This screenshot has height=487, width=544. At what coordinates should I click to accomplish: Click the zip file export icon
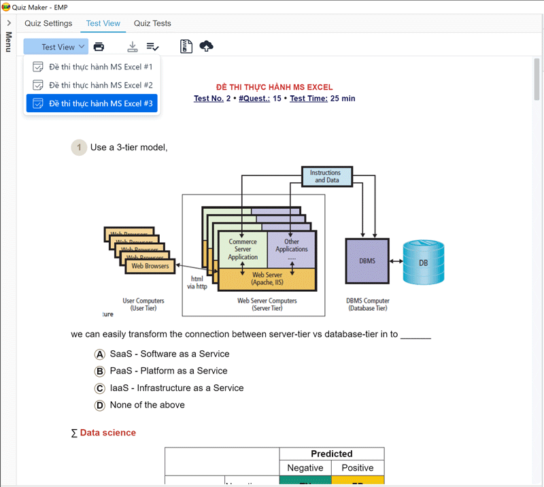point(186,46)
